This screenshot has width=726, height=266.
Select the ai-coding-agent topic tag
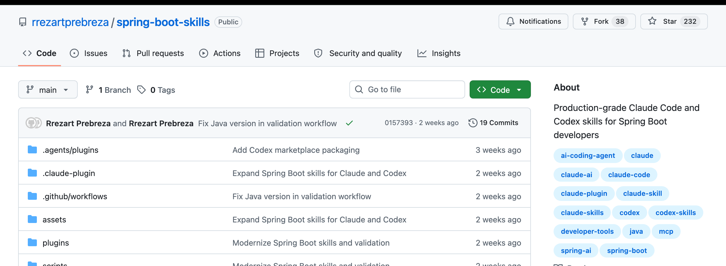coord(588,156)
